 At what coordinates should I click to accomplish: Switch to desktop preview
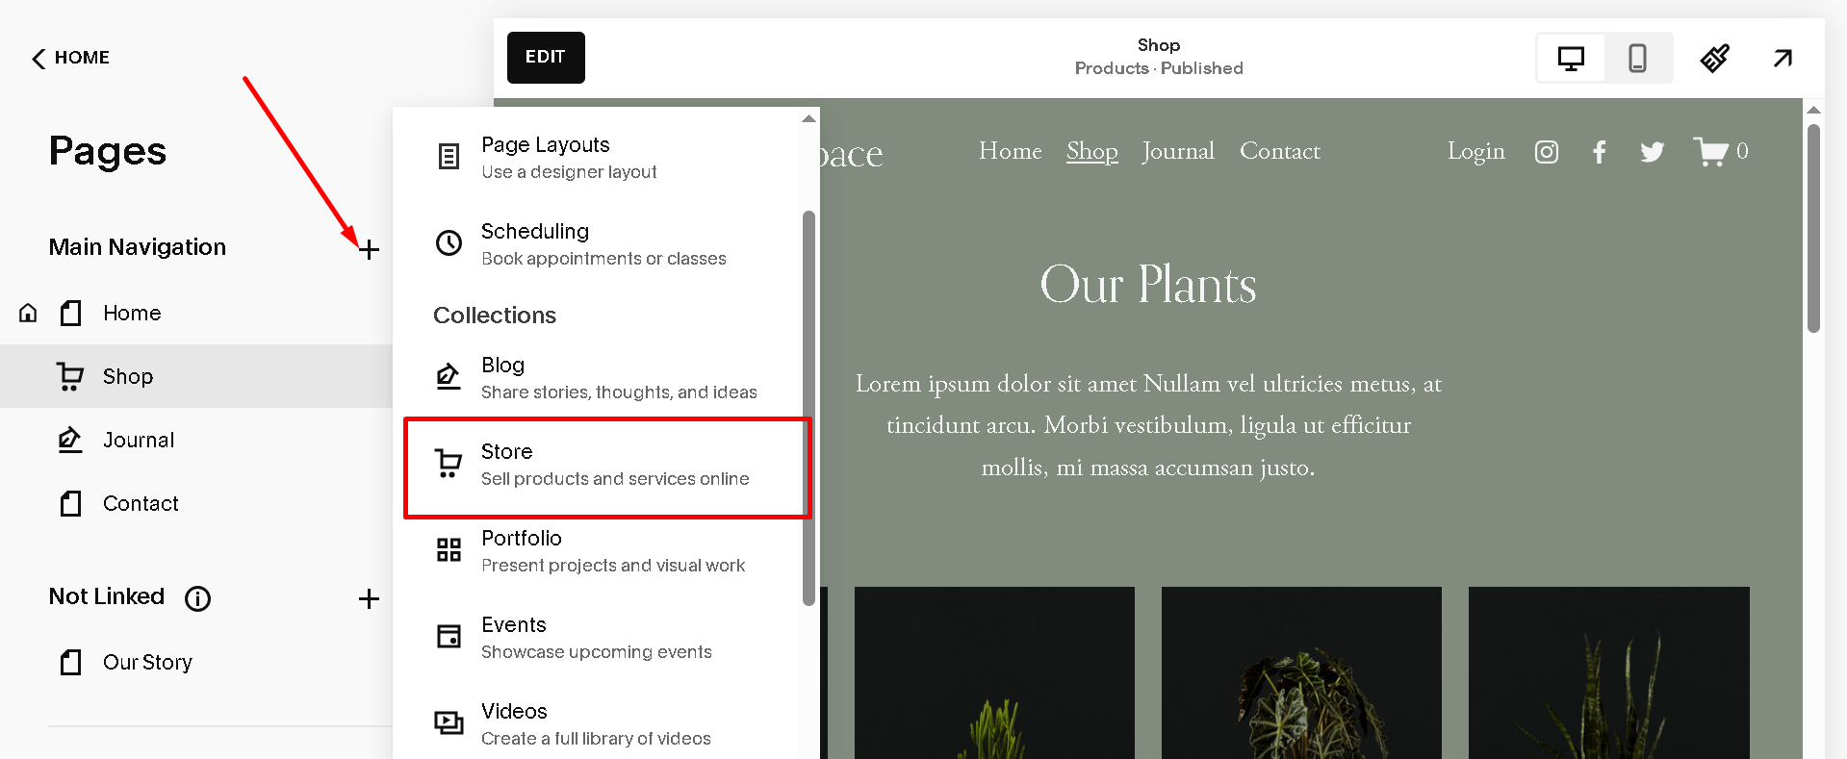pyautogui.click(x=1571, y=59)
